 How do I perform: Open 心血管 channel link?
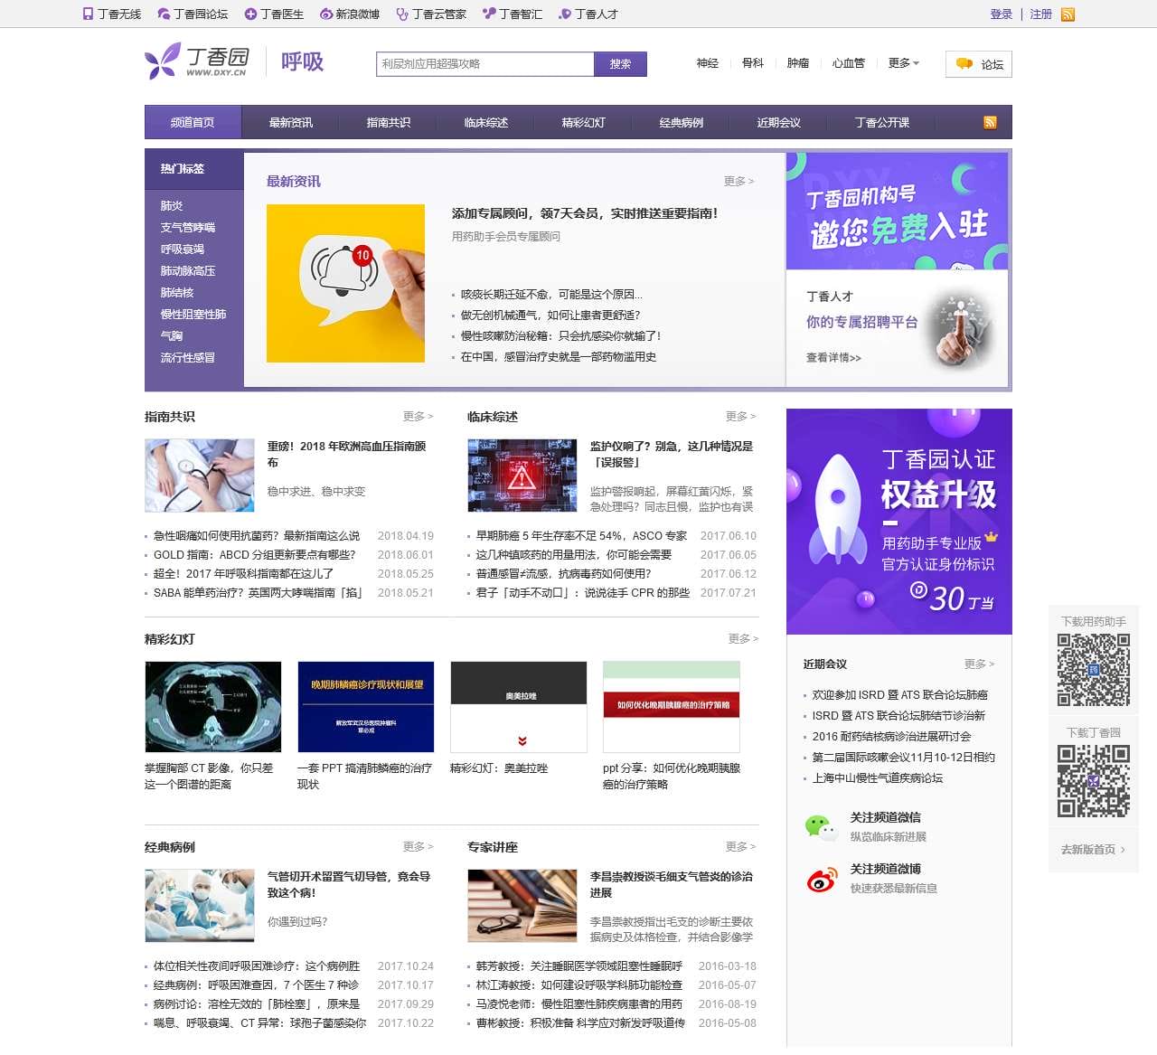pos(849,62)
